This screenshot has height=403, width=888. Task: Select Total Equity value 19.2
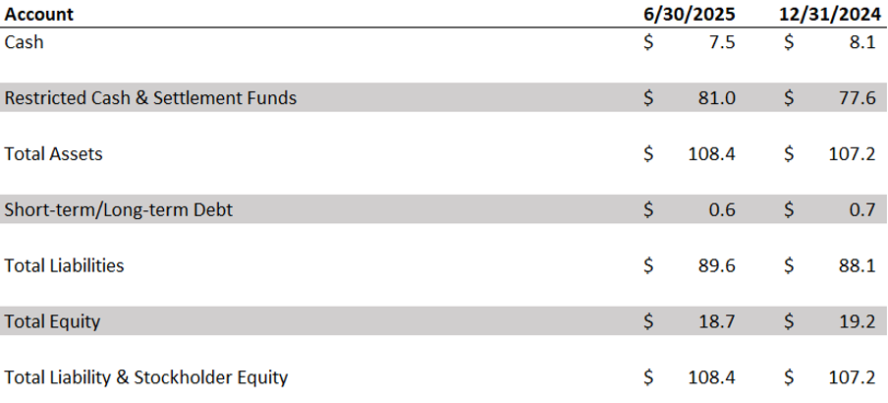858,321
